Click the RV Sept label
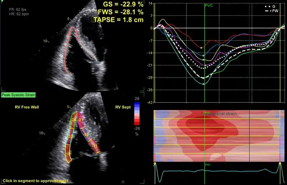 (x=123, y=107)
